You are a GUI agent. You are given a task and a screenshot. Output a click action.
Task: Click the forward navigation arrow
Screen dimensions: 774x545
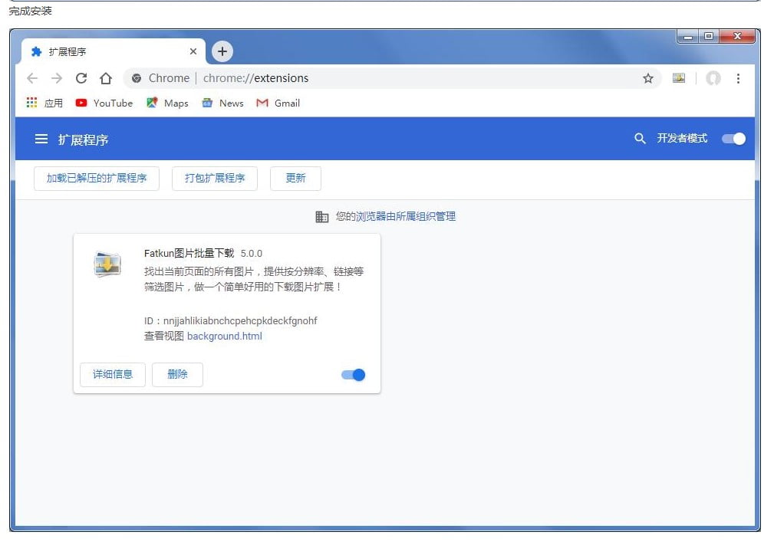(x=57, y=78)
